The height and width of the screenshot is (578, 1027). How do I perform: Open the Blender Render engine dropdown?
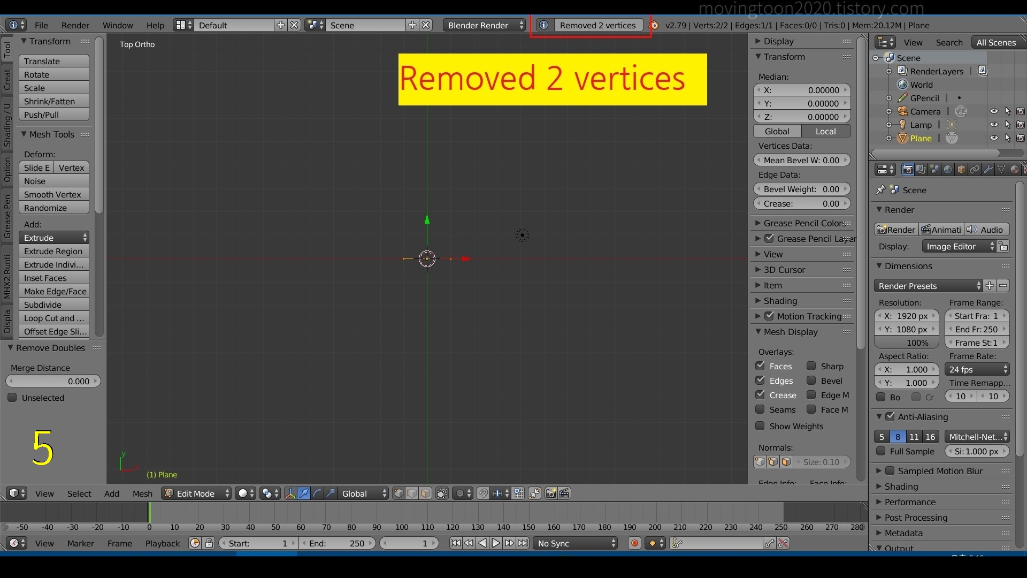(485, 25)
